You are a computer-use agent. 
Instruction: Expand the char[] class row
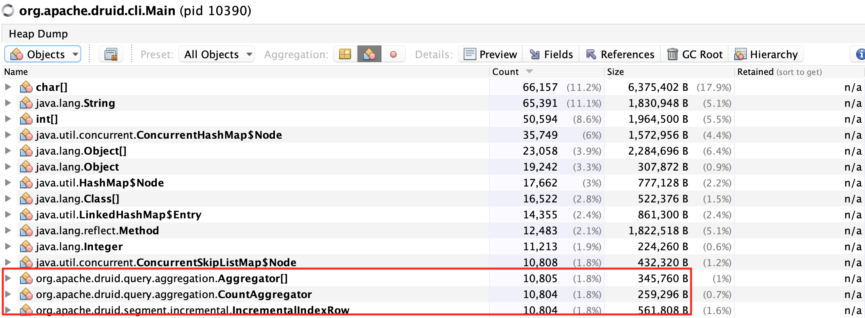click(x=8, y=87)
